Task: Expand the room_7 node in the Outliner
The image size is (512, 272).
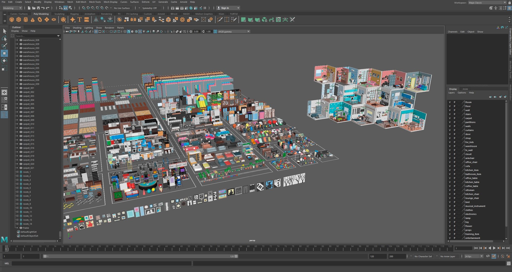Action: 17,196
